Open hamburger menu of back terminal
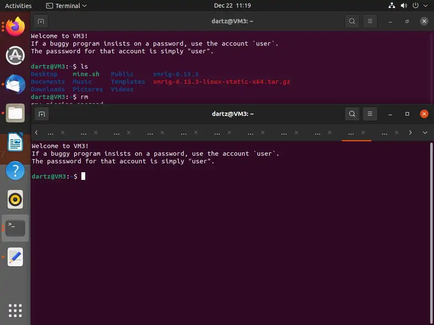 click(x=370, y=21)
